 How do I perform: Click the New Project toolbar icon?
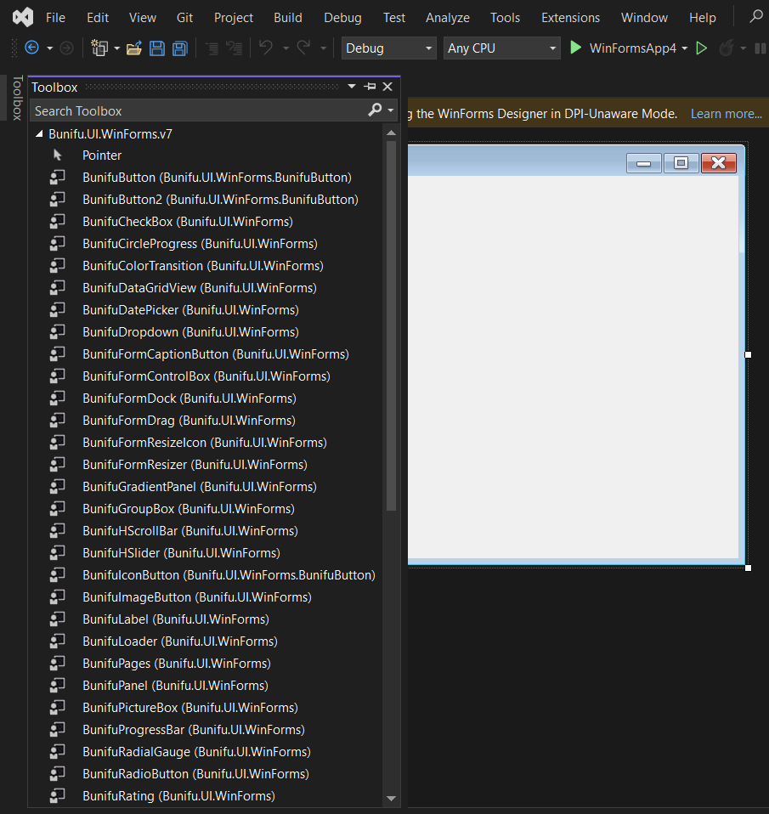[x=99, y=48]
